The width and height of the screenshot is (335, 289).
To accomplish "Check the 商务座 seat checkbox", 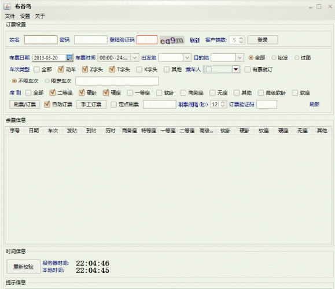I will (183, 93).
